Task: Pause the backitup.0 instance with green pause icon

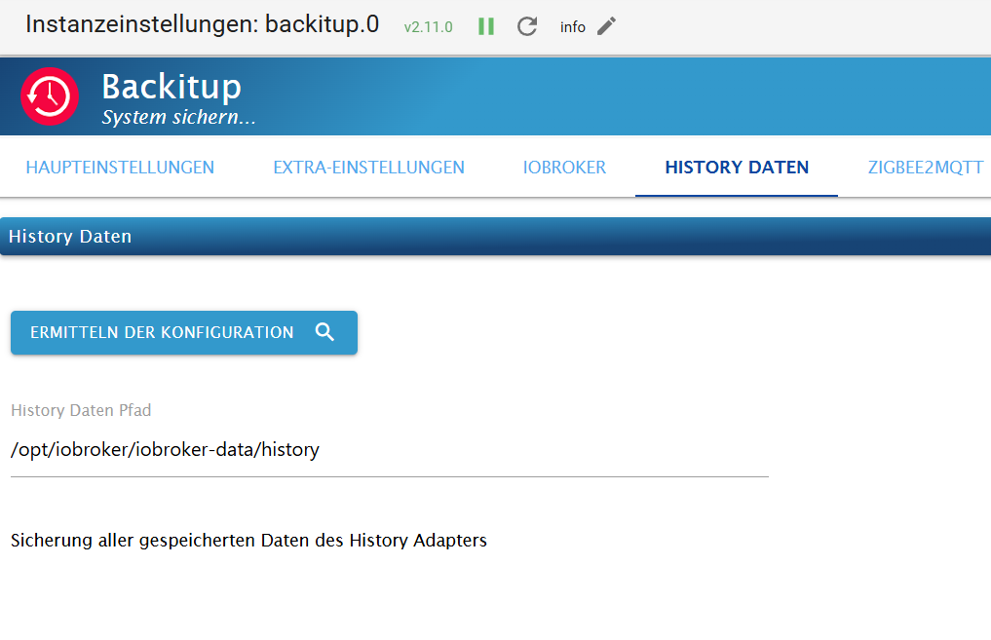Action: coord(486,26)
